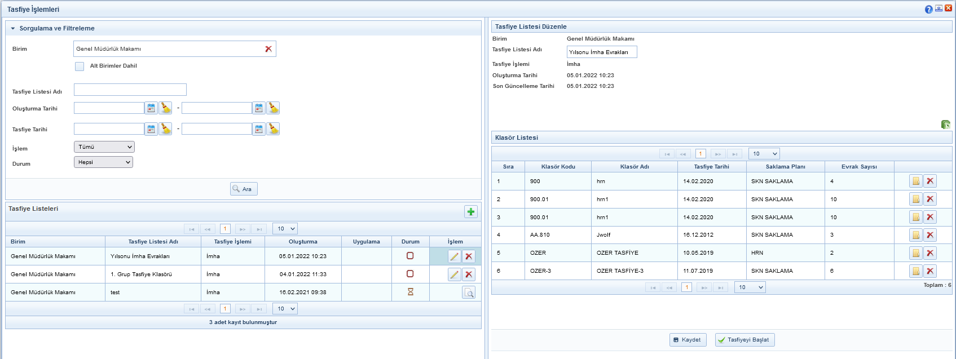The width and height of the screenshot is (956, 359).
Task: View details of the test list row
Action: click(468, 292)
